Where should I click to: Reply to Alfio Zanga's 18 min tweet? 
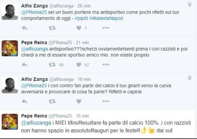point(25,101)
